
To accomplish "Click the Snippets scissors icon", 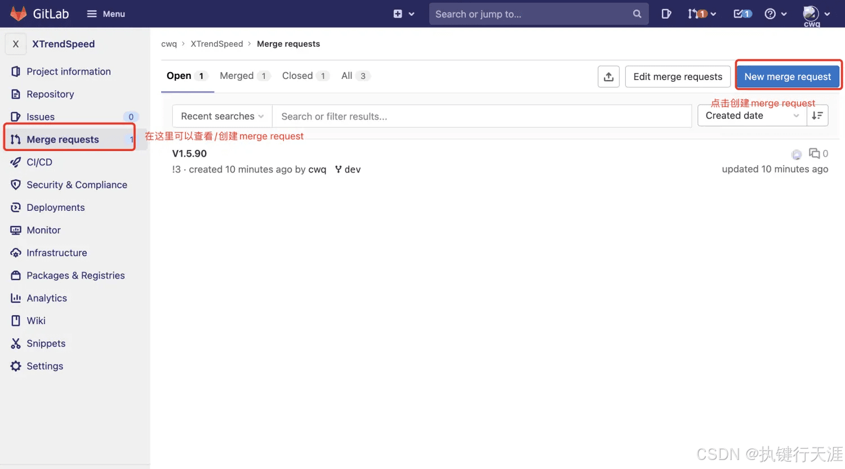I will pos(16,343).
